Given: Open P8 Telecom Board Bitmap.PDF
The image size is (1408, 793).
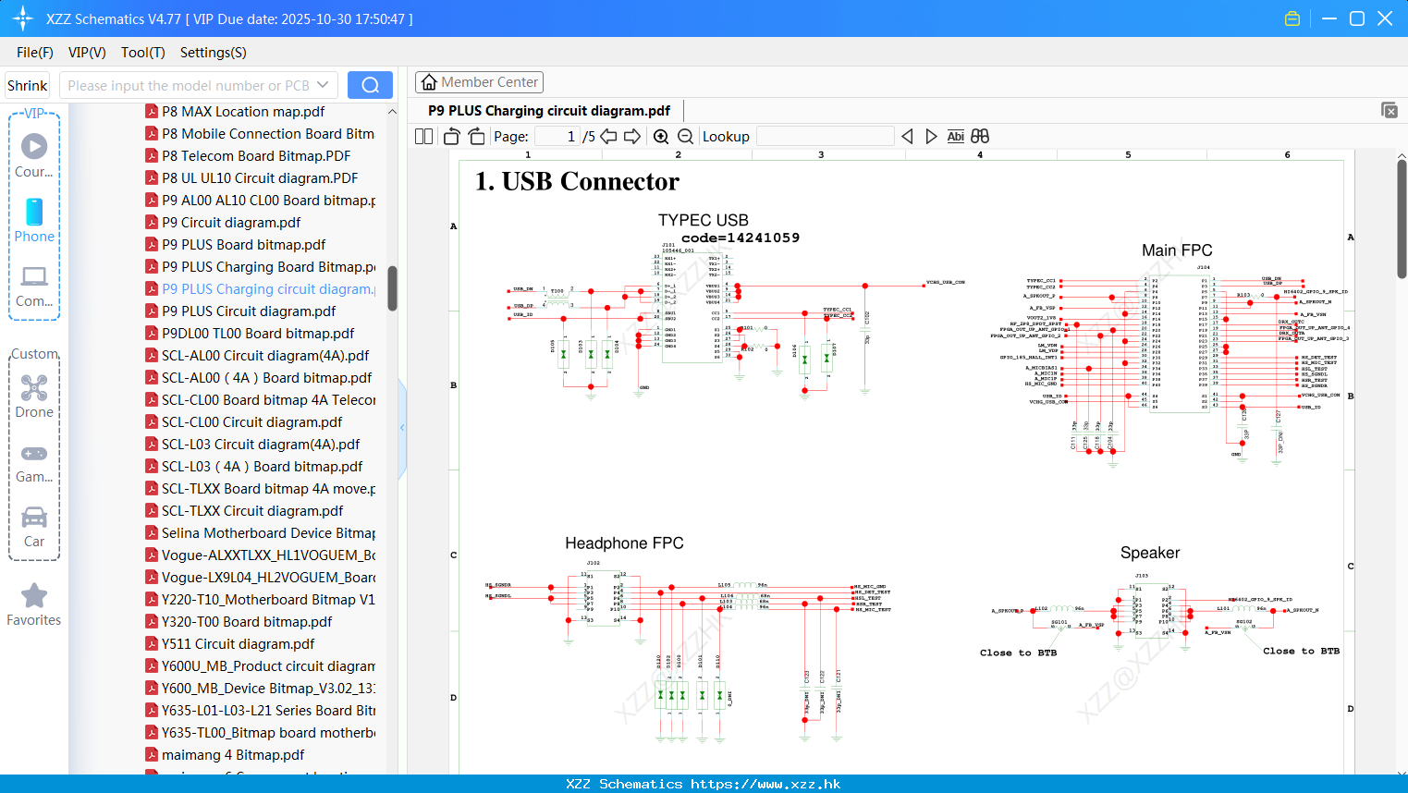Looking at the screenshot, I should [x=256, y=156].
